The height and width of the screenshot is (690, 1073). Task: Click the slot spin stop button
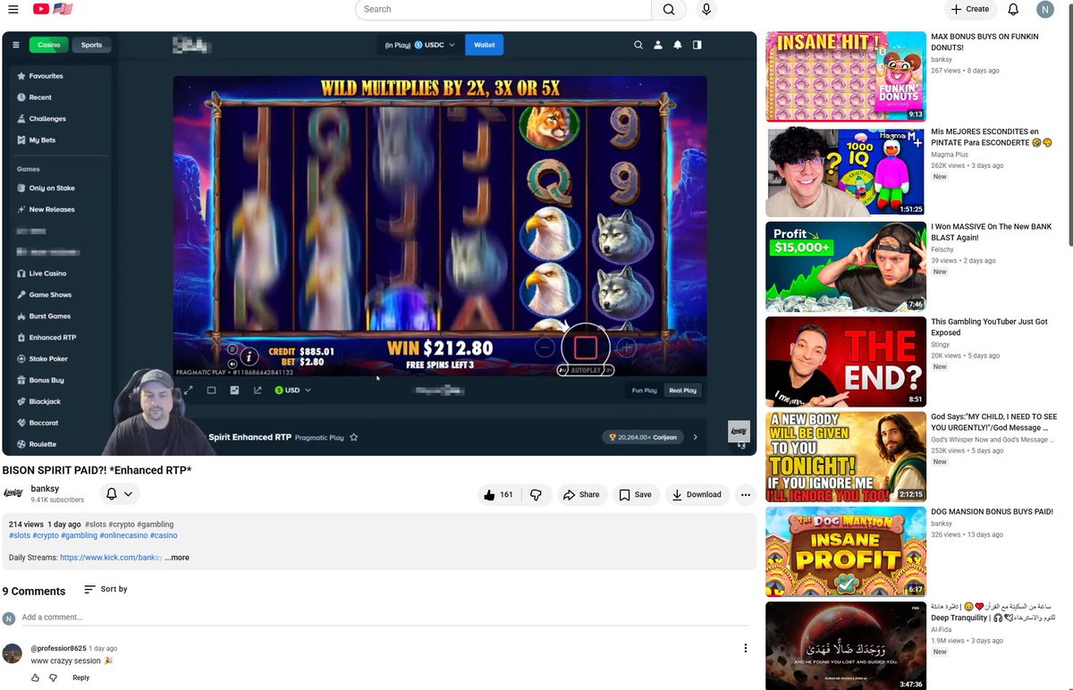point(586,347)
